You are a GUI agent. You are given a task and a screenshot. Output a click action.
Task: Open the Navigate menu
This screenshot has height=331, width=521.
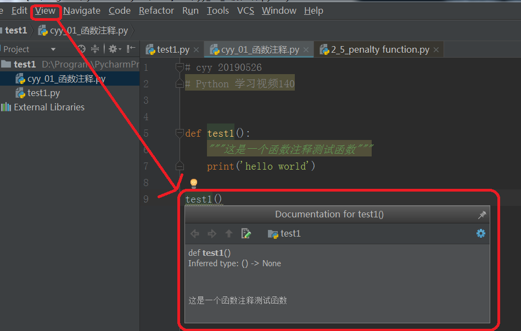tap(82, 10)
